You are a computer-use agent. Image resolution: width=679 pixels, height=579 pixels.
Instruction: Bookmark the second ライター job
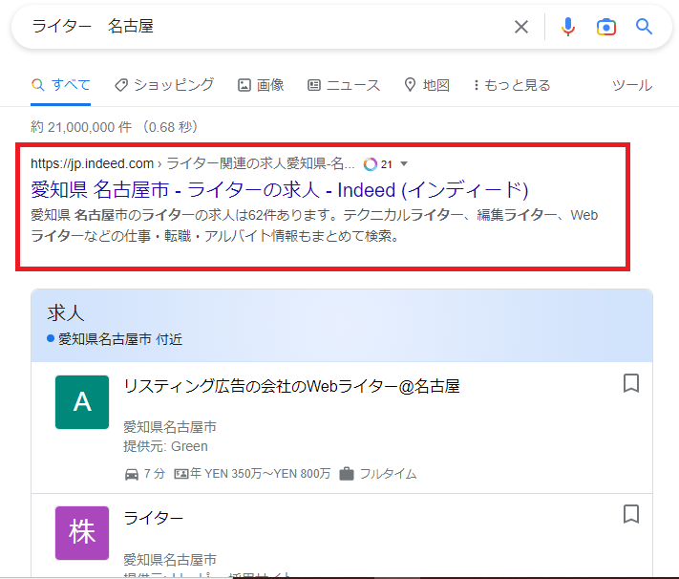(x=631, y=514)
